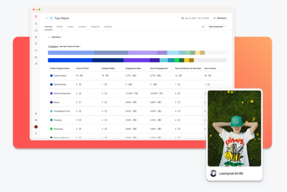287x192 pixels.
Task: Click the Sum of Engagement column header
Action: click(x=159, y=68)
